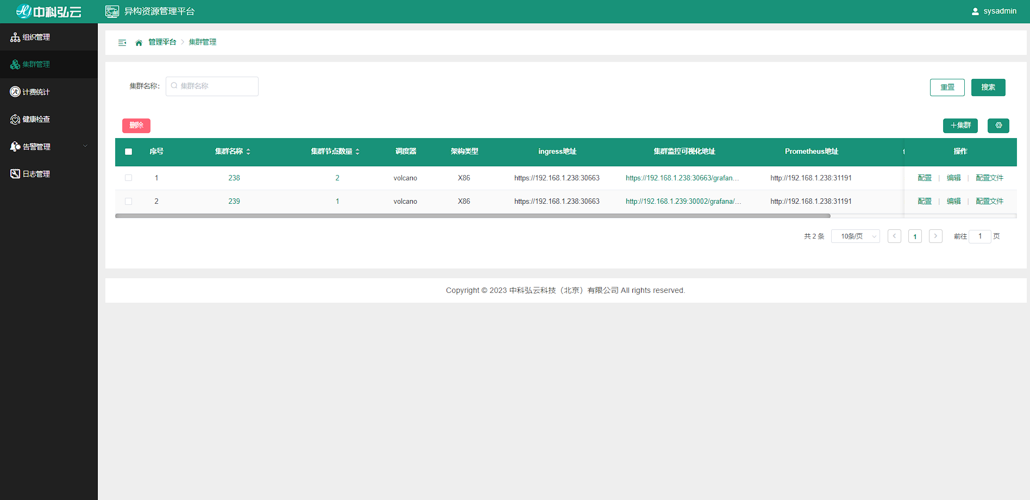The image size is (1030, 500).
Task: Open 集群管理 in the sidebar menu
Action: (x=36, y=64)
